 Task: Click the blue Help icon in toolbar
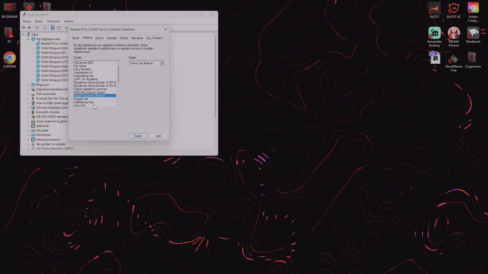tap(52, 28)
